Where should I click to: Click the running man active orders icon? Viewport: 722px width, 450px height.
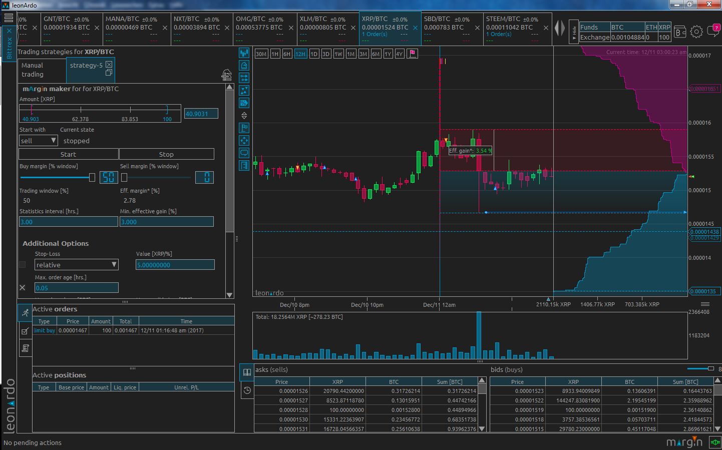pos(25,313)
